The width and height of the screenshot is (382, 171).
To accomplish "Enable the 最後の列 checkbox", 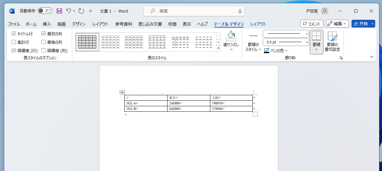I will click(44, 42).
